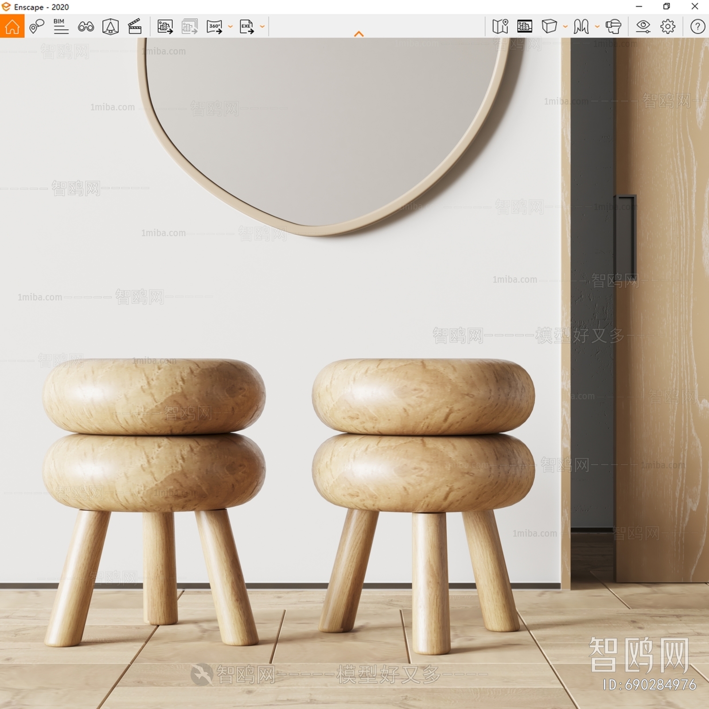Open the Asset Library panel icon
Screen dimensions: 709x709
[525, 27]
